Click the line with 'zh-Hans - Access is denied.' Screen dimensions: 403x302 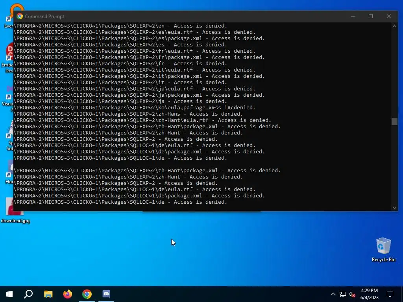128,114
